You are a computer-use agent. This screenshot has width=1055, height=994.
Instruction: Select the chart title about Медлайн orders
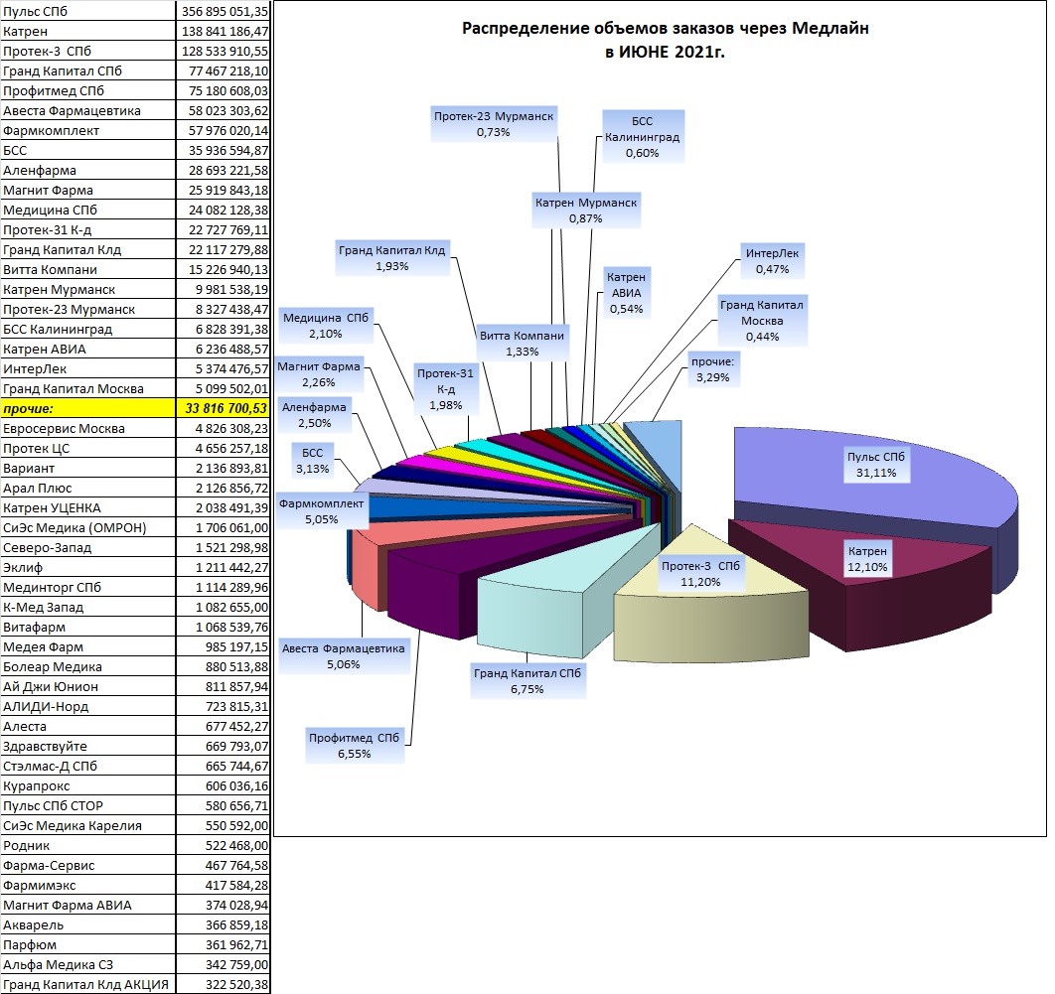[665, 40]
